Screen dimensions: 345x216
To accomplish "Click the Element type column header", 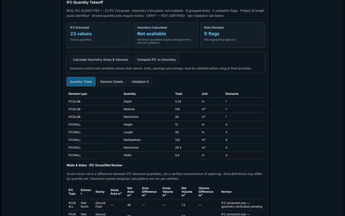I will click(78, 94).
